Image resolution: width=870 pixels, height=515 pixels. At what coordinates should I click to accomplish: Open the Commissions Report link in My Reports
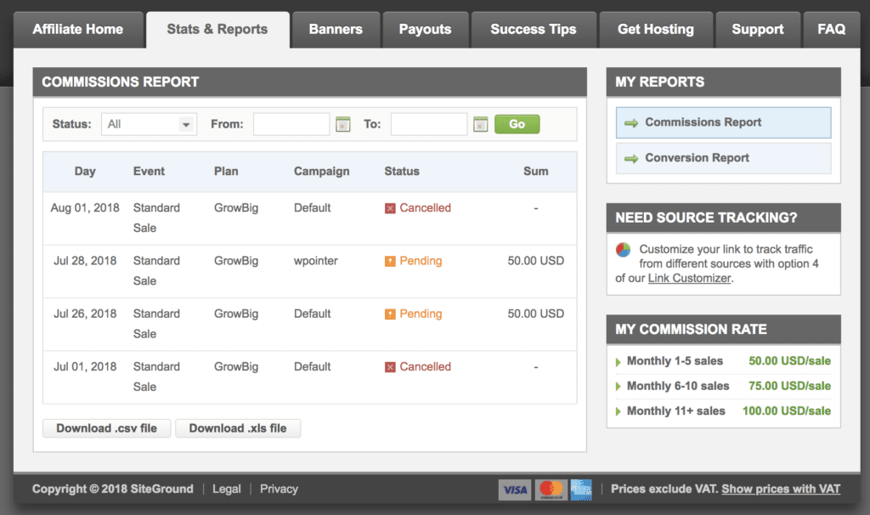point(724,122)
